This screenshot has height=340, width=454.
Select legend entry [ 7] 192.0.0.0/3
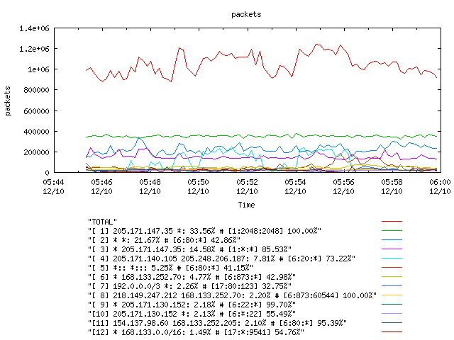tap(189, 286)
